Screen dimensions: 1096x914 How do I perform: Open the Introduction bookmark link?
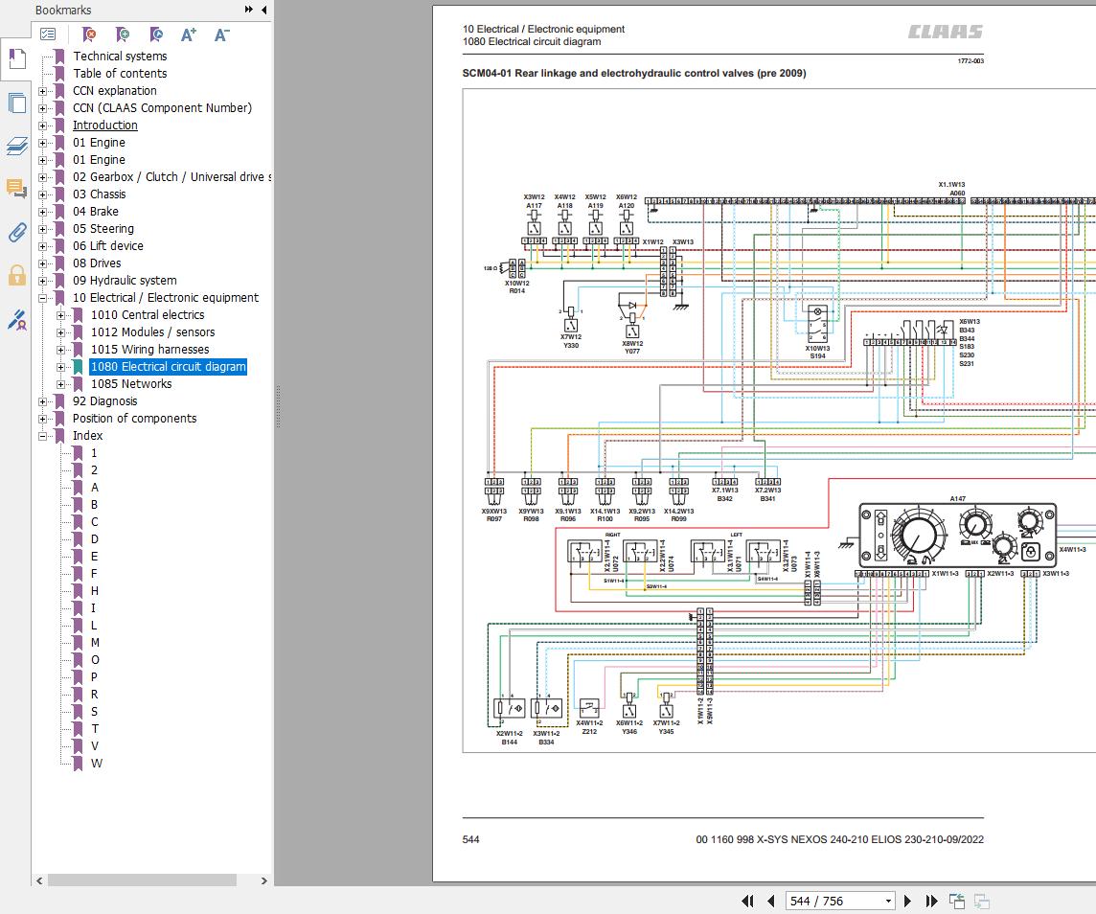pyautogui.click(x=104, y=126)
